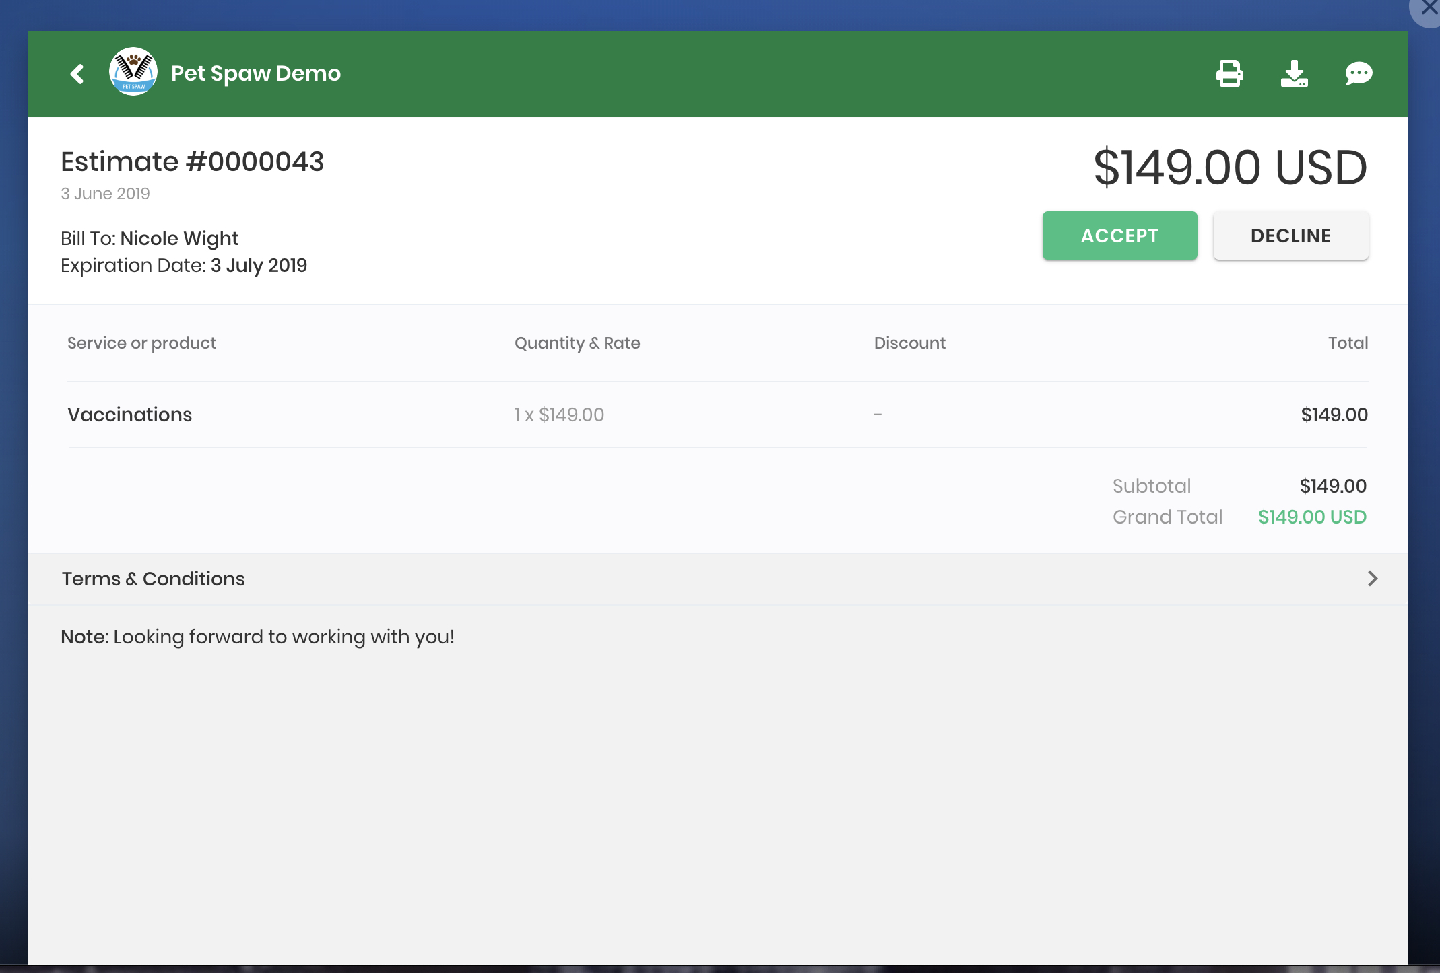
Task: Expand Terms & Conditions chevron
Action: pos(1373,579)
